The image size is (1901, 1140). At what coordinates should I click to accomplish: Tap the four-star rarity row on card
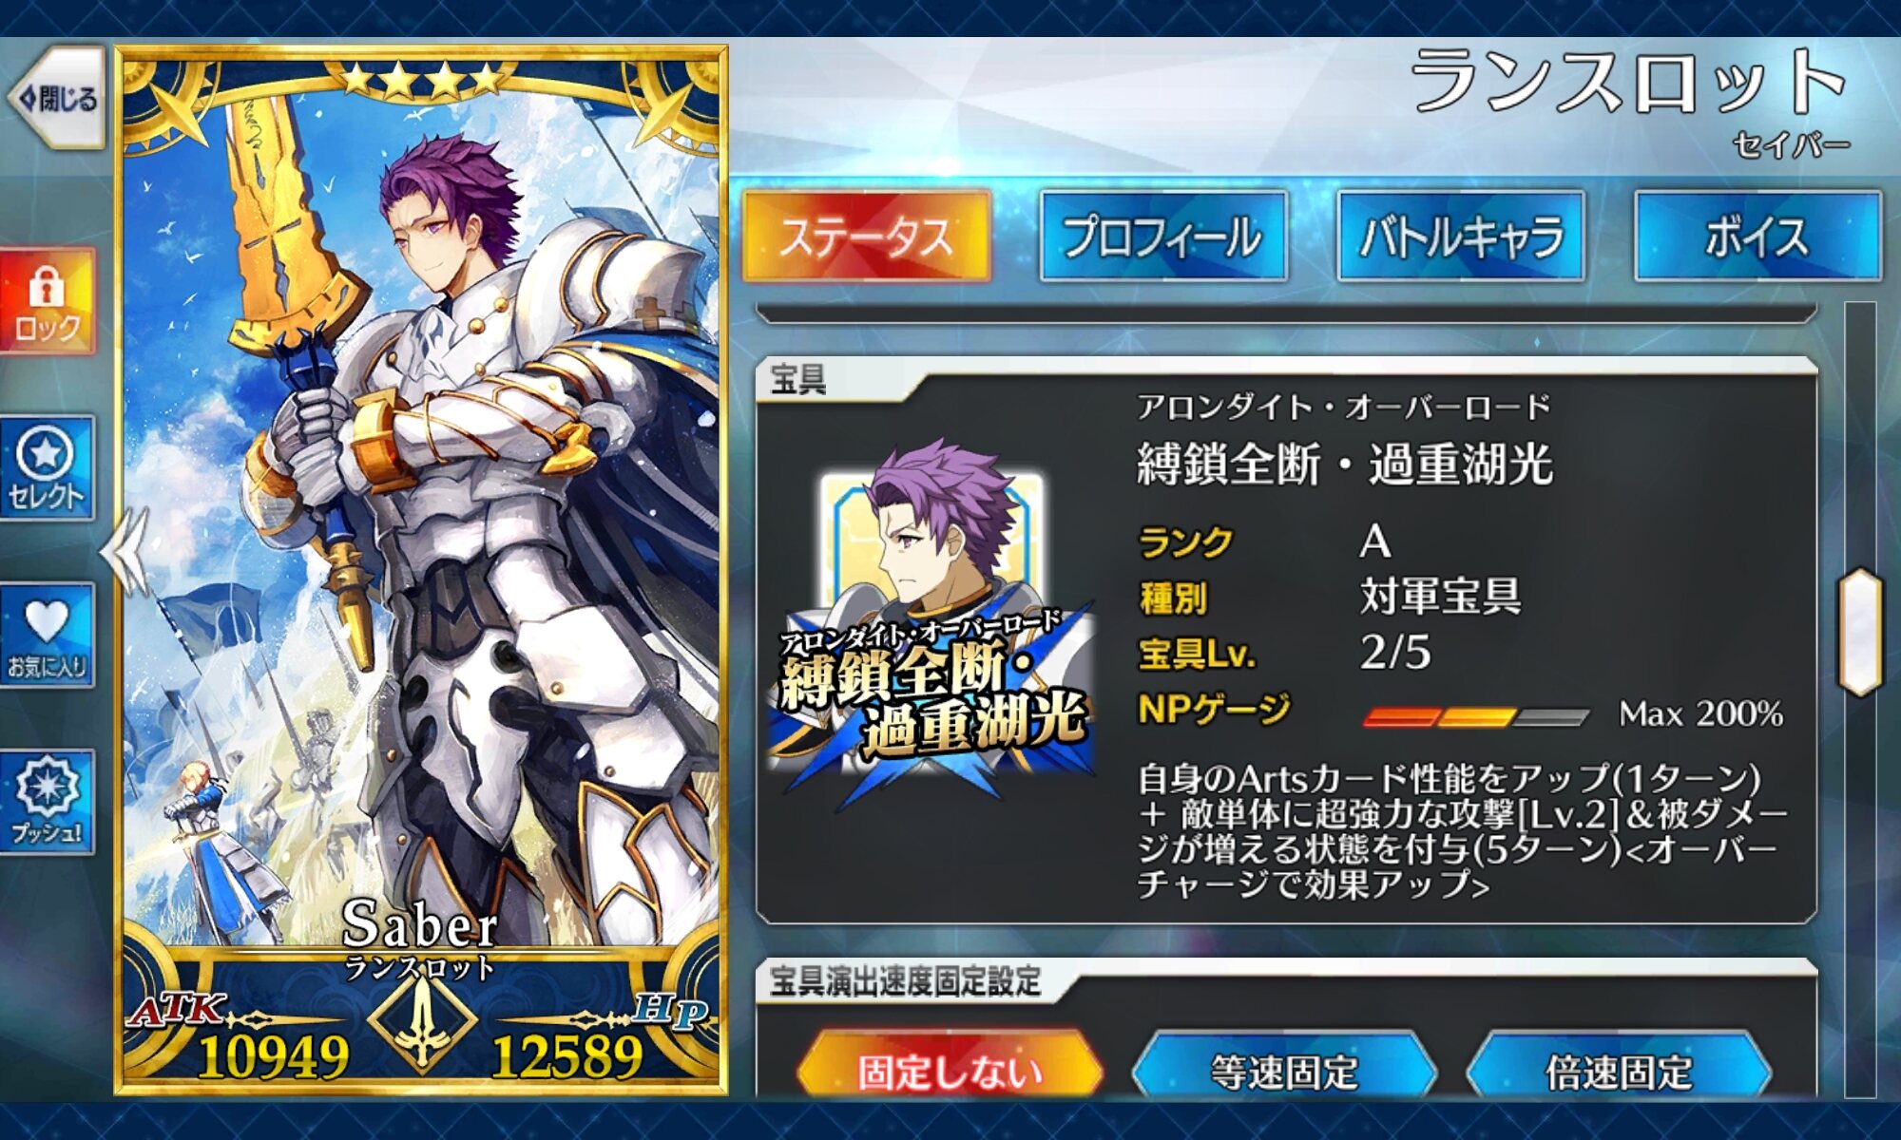[422, 80]
